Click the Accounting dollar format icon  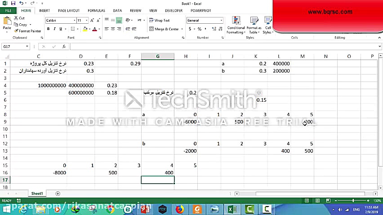click(x=190, y=29)
